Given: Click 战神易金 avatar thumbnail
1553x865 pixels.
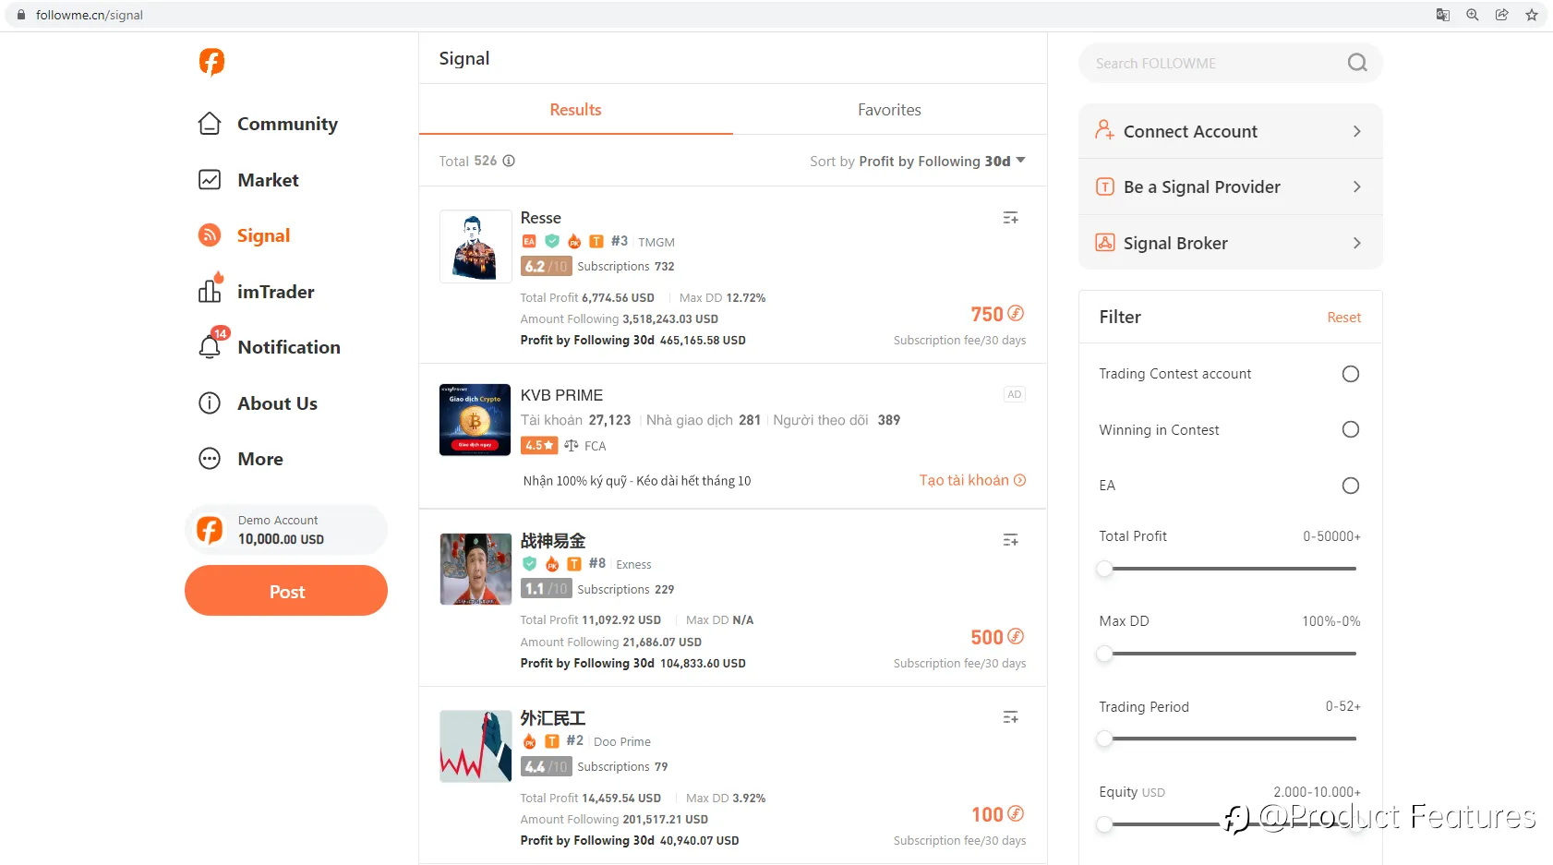Looking at the screenshot, I should click(476, 569).
